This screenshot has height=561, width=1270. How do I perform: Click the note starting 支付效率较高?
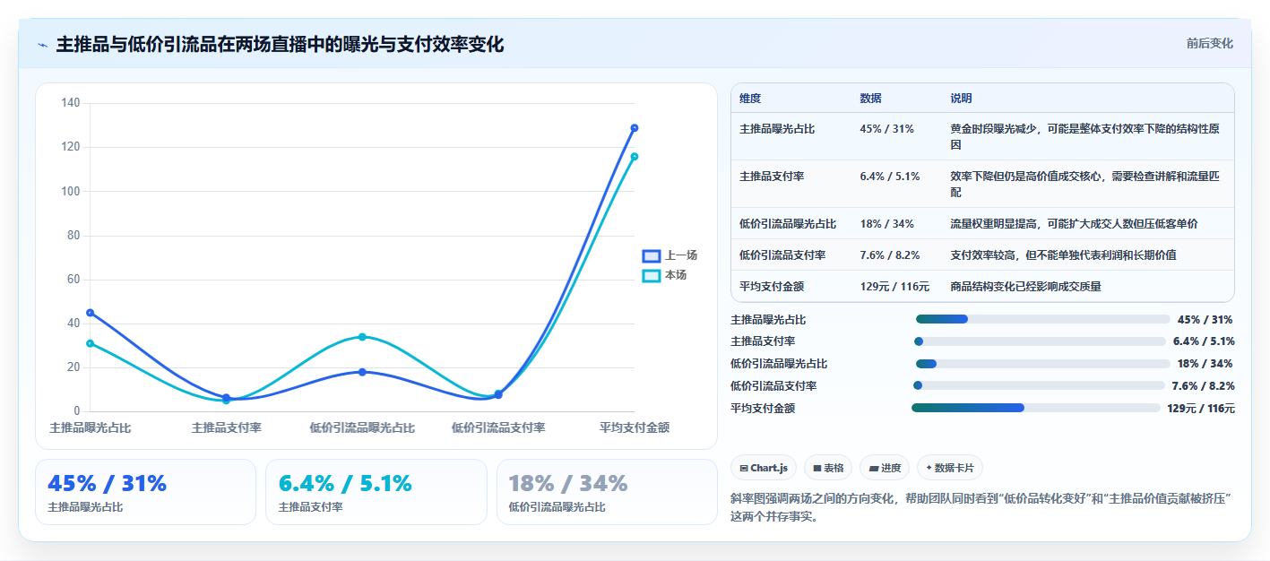pos(1063,255)
